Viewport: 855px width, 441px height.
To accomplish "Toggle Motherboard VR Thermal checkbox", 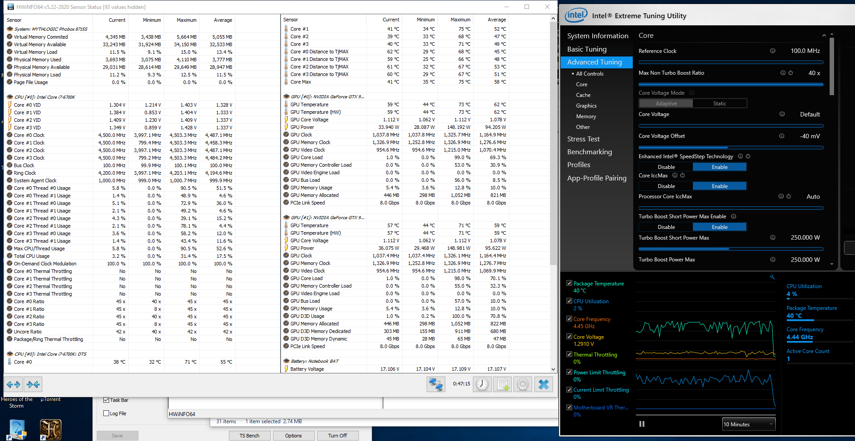I will [x=569, y=407].
